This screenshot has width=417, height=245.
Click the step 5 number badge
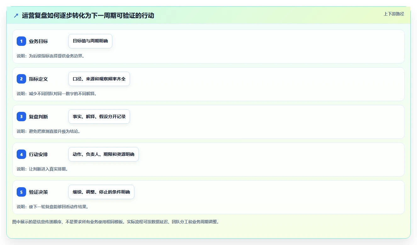[x=21, y=192]
